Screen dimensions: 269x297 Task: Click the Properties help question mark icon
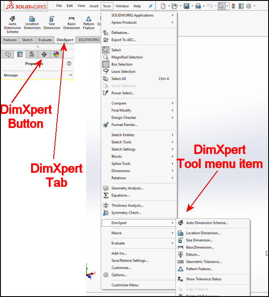click(x=69, y=64)
